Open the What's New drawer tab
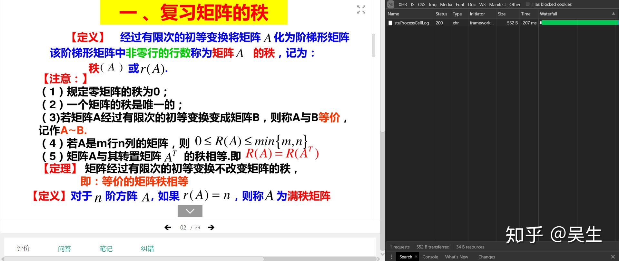Screen dimensions: 619x261 point(457,257)
